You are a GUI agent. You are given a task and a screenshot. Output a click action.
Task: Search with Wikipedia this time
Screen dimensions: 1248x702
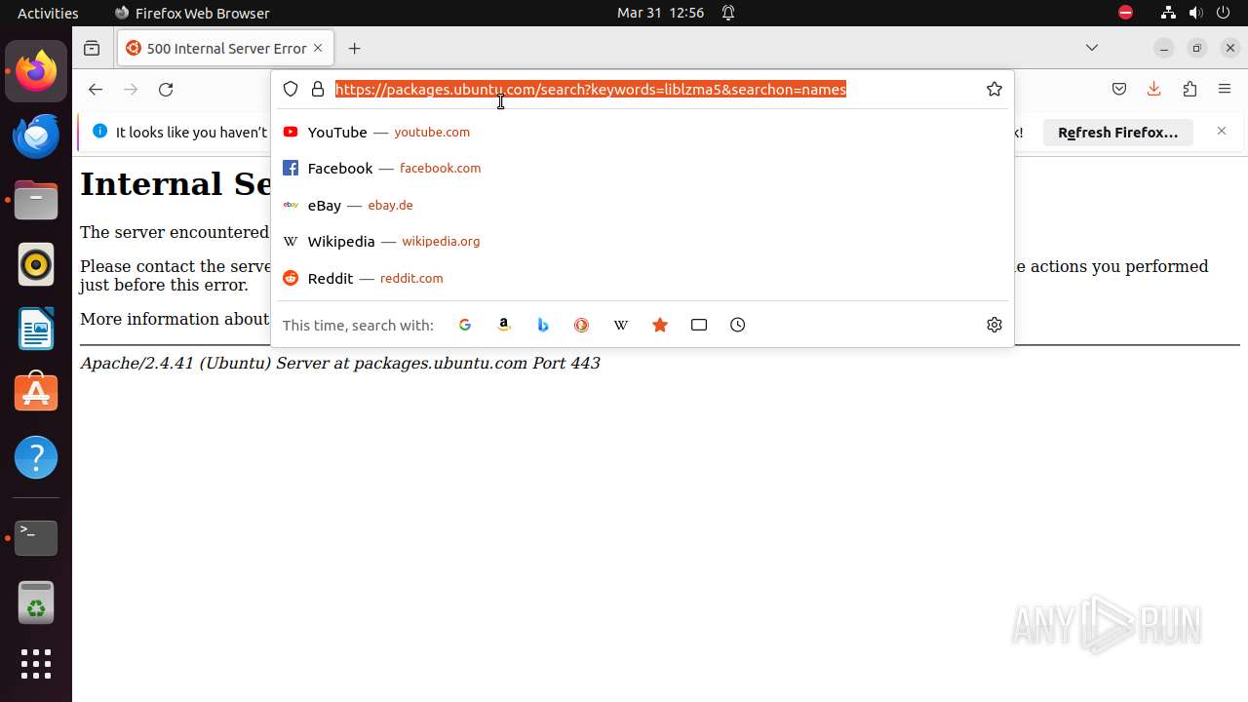621,325
